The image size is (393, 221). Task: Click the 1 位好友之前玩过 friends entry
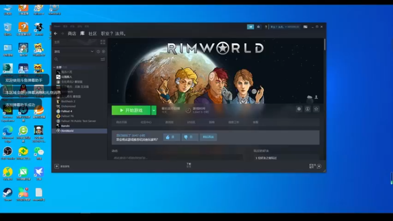coord(266,158)
